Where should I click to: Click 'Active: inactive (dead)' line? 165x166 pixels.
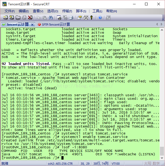32,88
